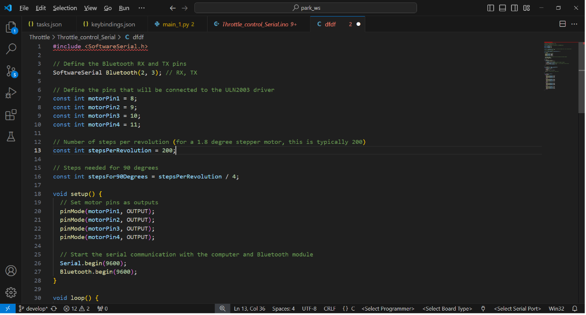Open the editor More Actions ellipsis
Image resolution: width=586 pixels, height=315 pixels.
point(575,24)
